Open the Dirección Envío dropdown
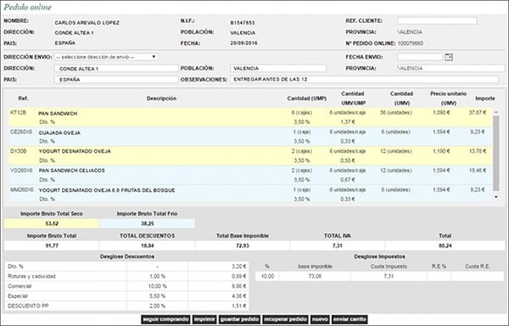Screen dimensions: 509x326 tap(106, 57)
